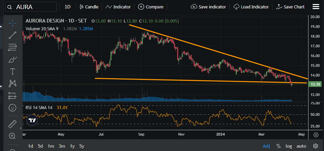Click Save Chart
324x151 pixels.
pyautogui.click(x=290, y=7)
